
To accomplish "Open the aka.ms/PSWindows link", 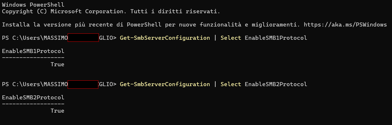I will click(345, 25).
